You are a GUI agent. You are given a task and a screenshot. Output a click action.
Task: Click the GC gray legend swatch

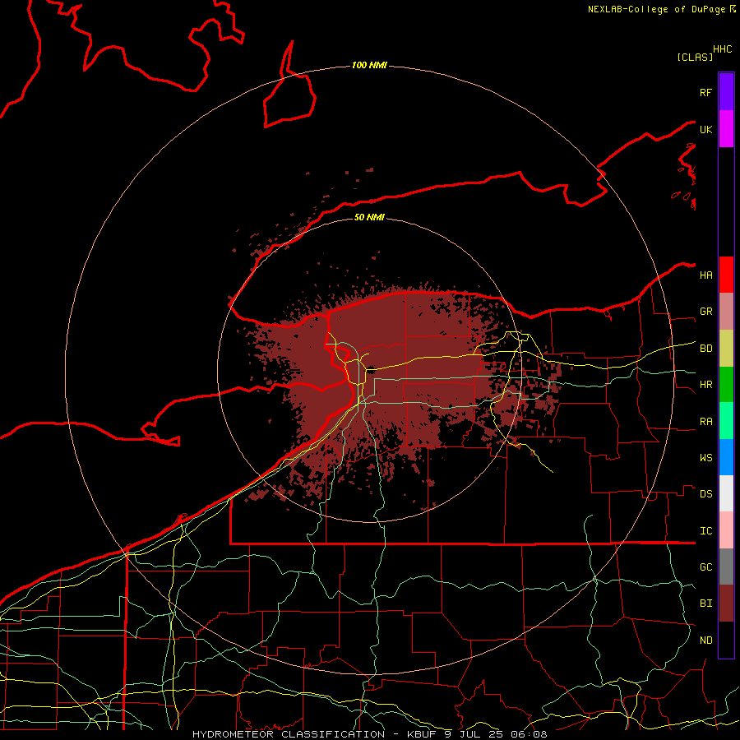[726, 567]
